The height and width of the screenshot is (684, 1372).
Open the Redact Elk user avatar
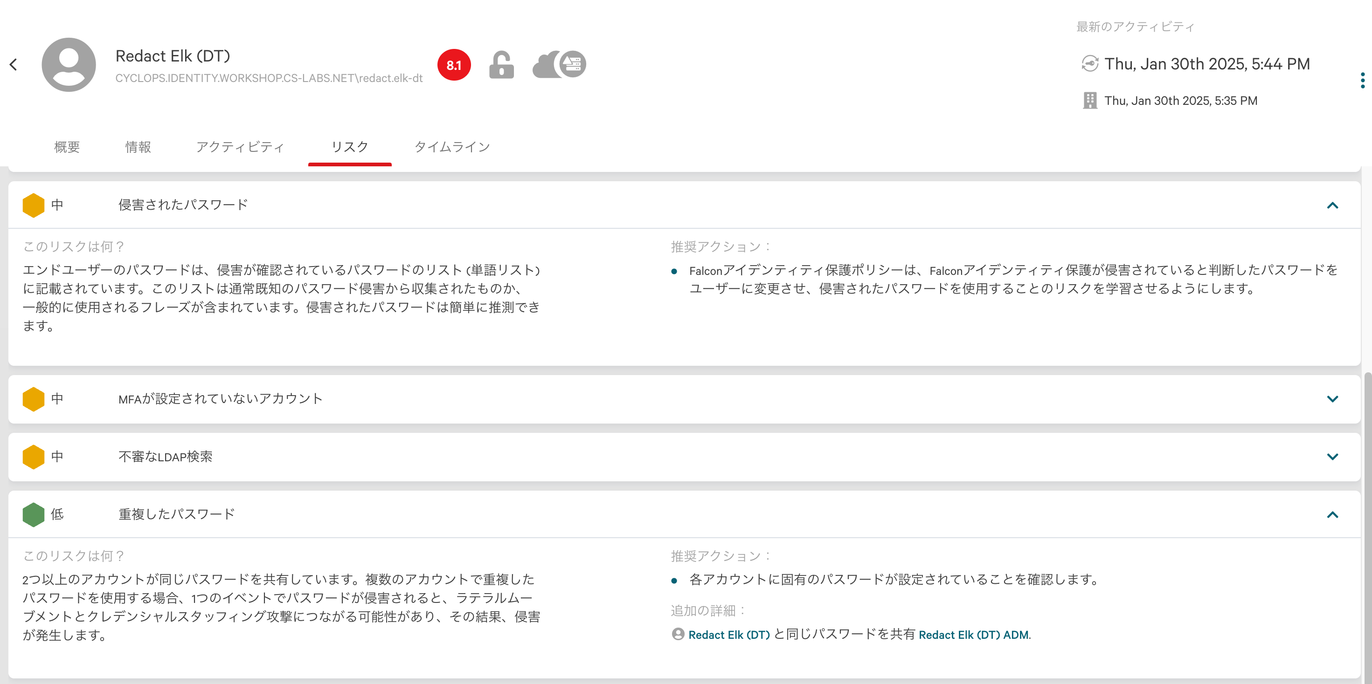point(69,64)
